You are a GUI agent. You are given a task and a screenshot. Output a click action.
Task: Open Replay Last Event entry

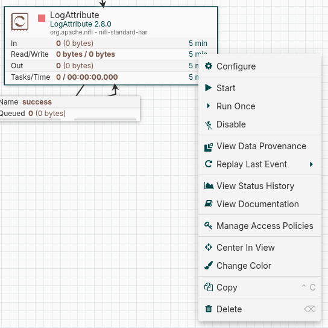pyautogui.click(x=259, y=164)
